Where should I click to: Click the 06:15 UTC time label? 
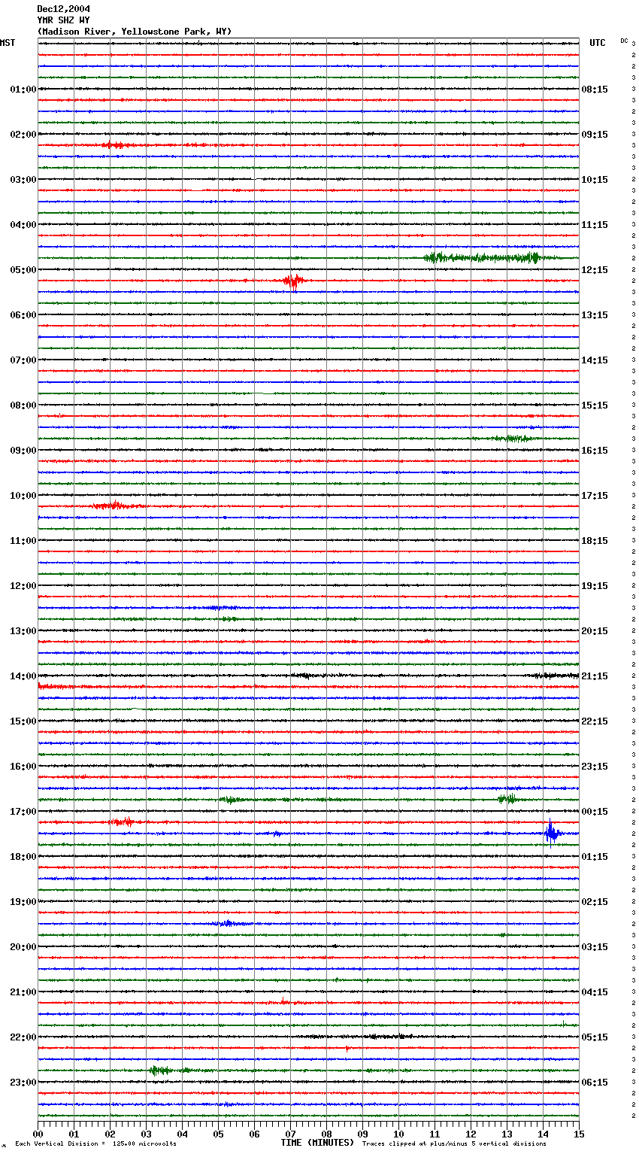[595, 1083]
